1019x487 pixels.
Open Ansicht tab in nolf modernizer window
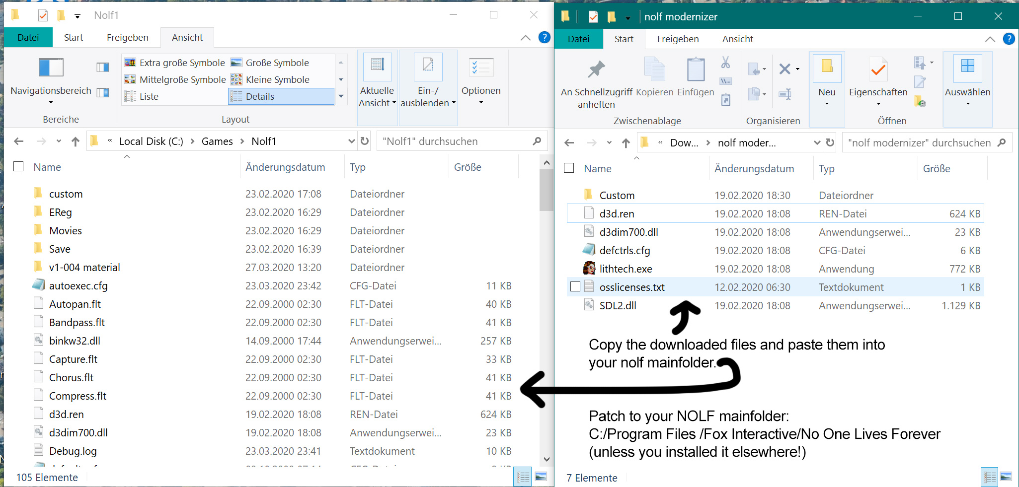coord(737,39)
